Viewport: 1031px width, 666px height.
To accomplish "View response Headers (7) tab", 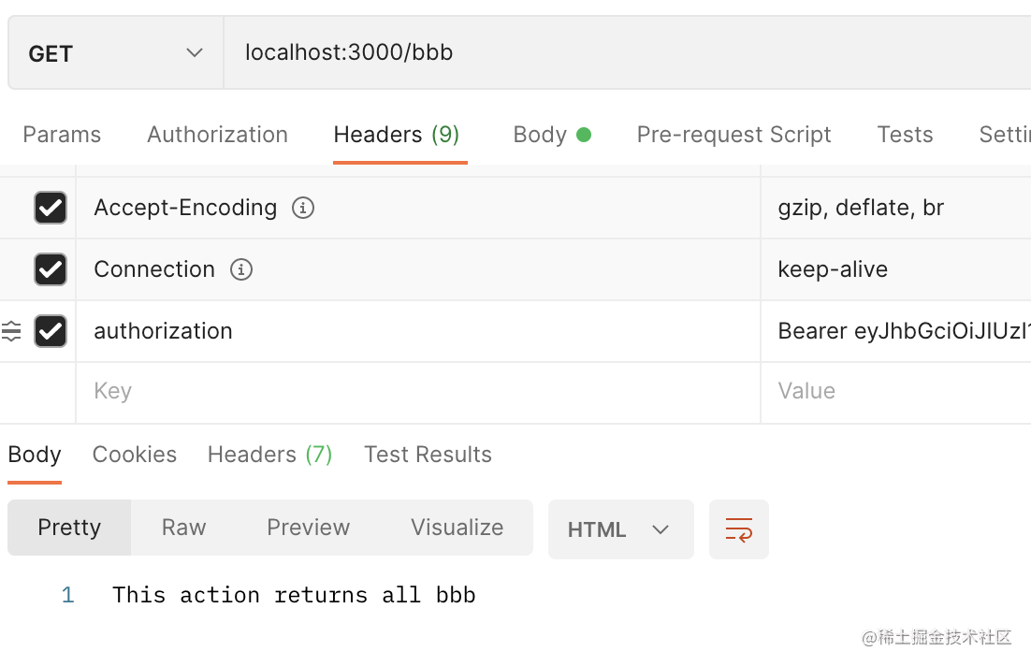I will tap(269, 455).
